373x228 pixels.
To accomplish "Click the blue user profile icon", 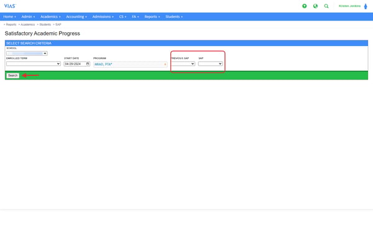I will coord(366,6).
